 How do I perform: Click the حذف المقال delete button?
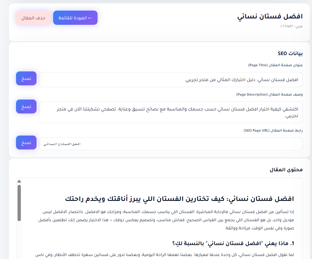pos(33,18)
